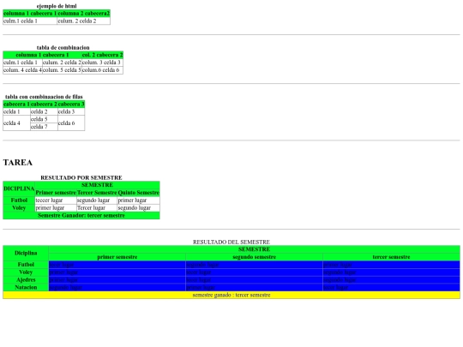463x347 pixels.
Task: Select the 'primer semestre' header in the wide table
Action: (117, 257)
